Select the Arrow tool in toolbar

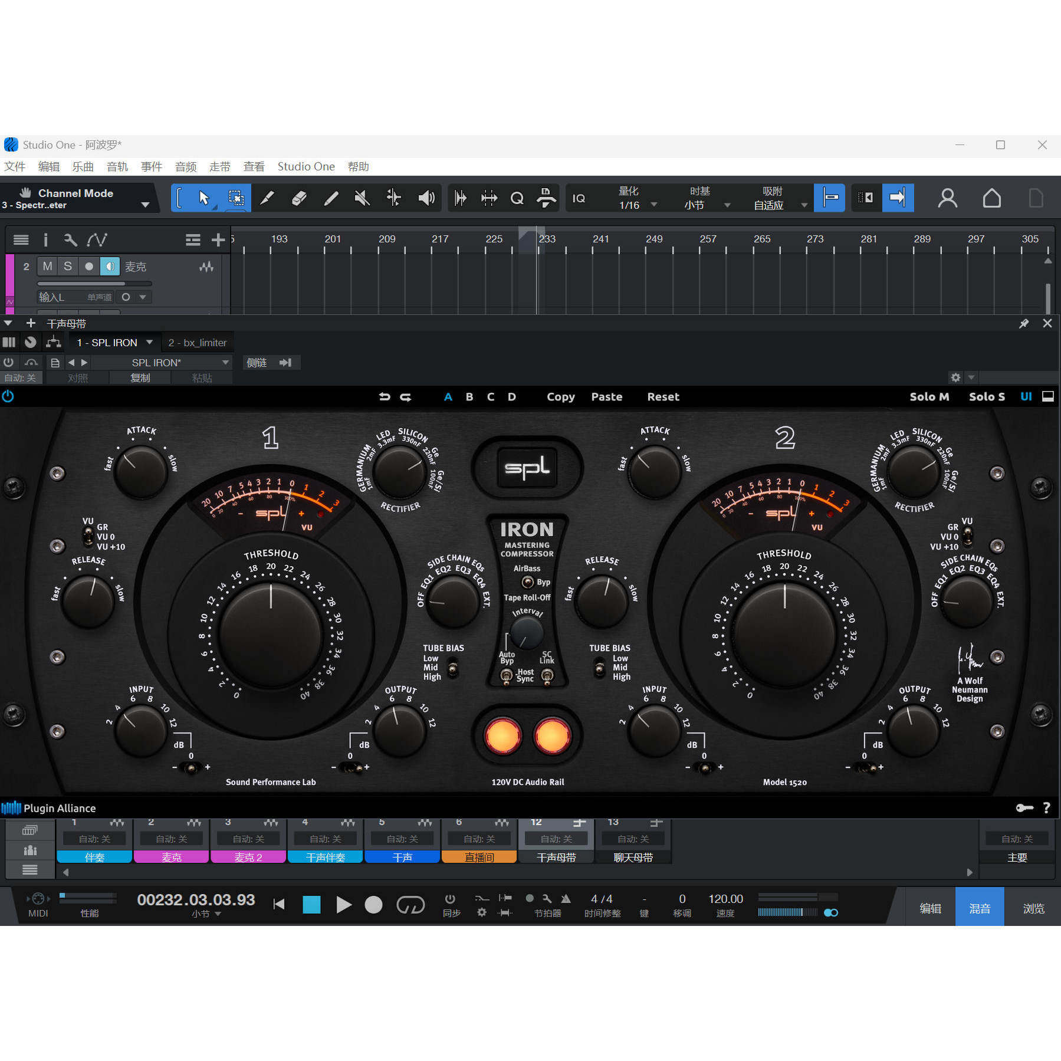tap(203, 198)
